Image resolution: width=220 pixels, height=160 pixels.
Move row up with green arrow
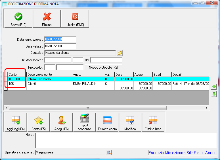tap(214, 87)
